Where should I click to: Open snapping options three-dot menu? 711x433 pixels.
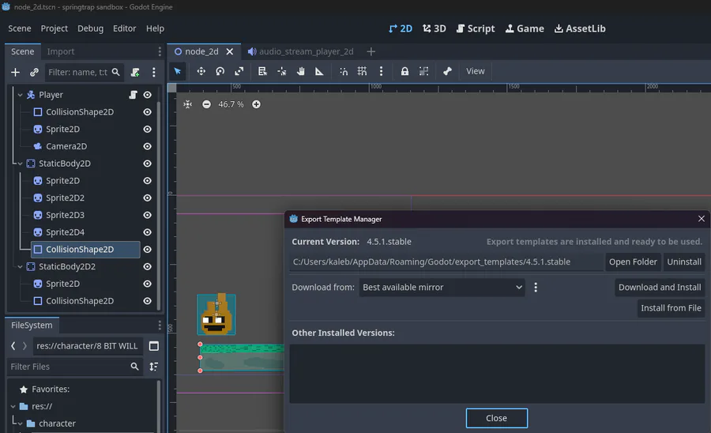point(381,71)
